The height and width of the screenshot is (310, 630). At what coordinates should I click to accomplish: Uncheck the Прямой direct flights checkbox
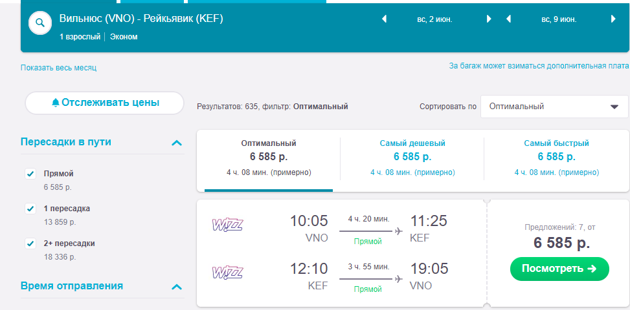coord(30,174)
